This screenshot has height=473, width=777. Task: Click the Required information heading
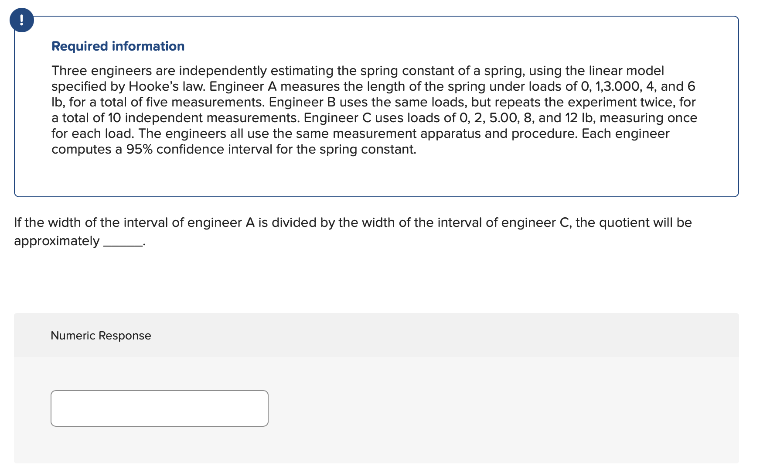[117, 46]
